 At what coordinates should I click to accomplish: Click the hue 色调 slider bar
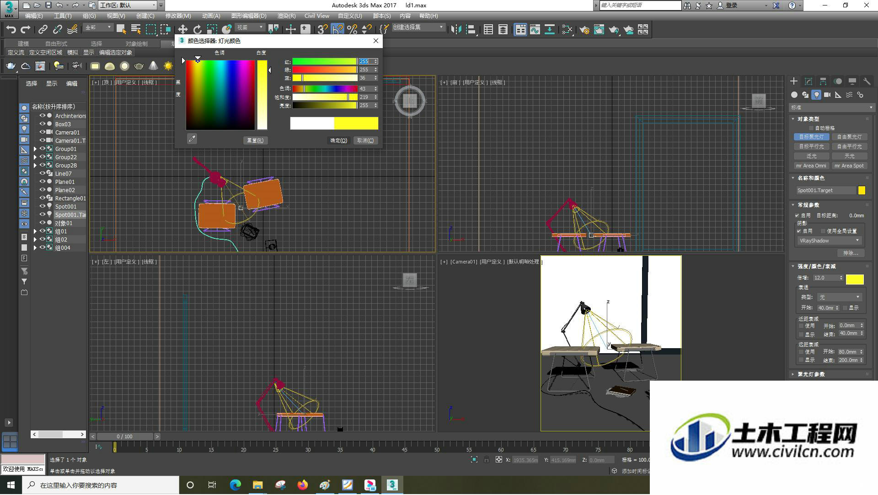click(x=325, y=89)
